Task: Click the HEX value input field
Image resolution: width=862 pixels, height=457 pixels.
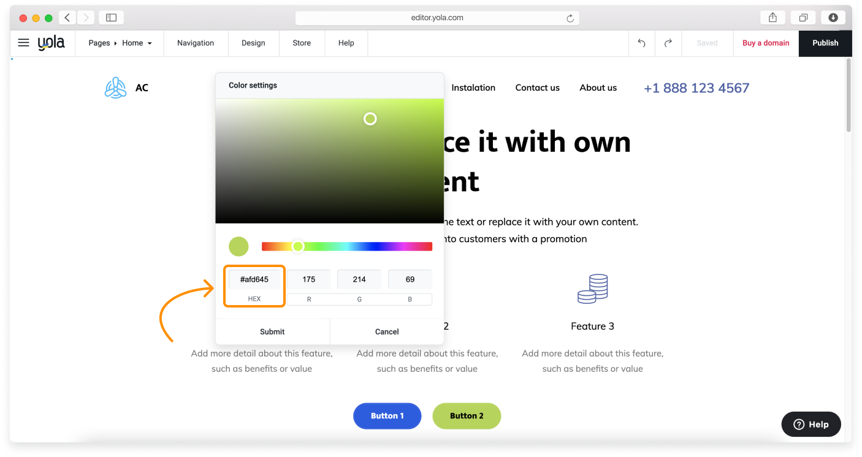Action: click(x=254, y=279)
